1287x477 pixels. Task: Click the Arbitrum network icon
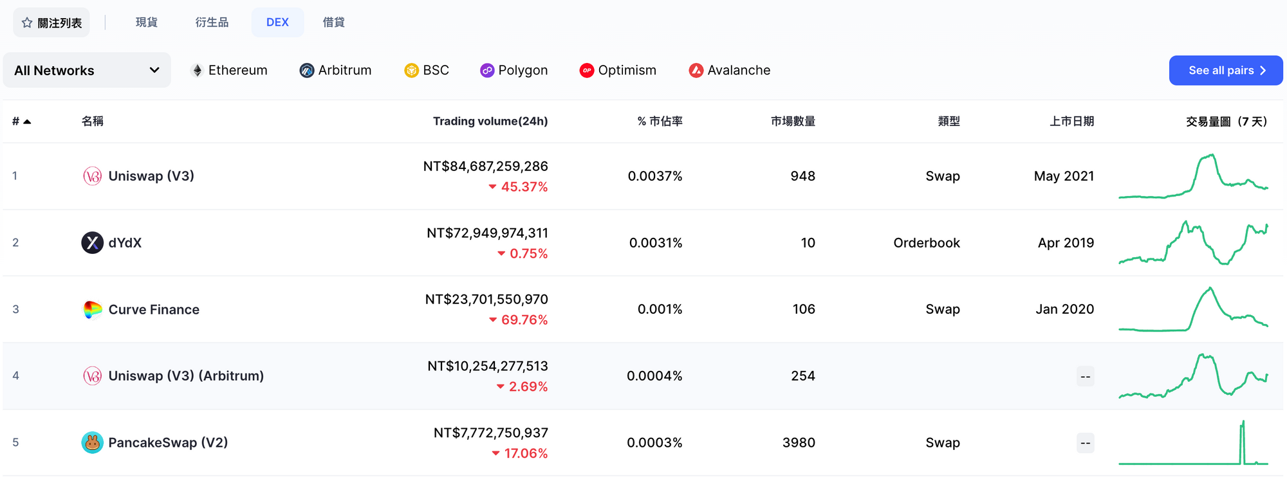point(306,71)
